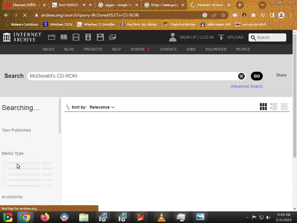The width and height of the screenshot is (297, 223).
Task: Open the Malware Database bookmark
Action: click(x=22, y=24)
